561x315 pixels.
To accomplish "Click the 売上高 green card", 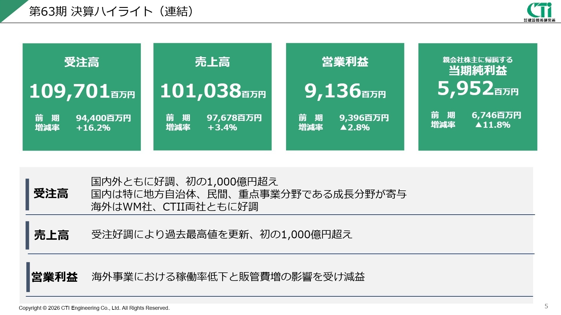I will point(212,96).
